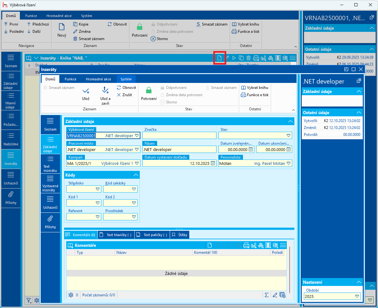This screenshot has width=378, height=308.
Task: Click Kopie in main ribbon
Action: click(x=81, y=24)
